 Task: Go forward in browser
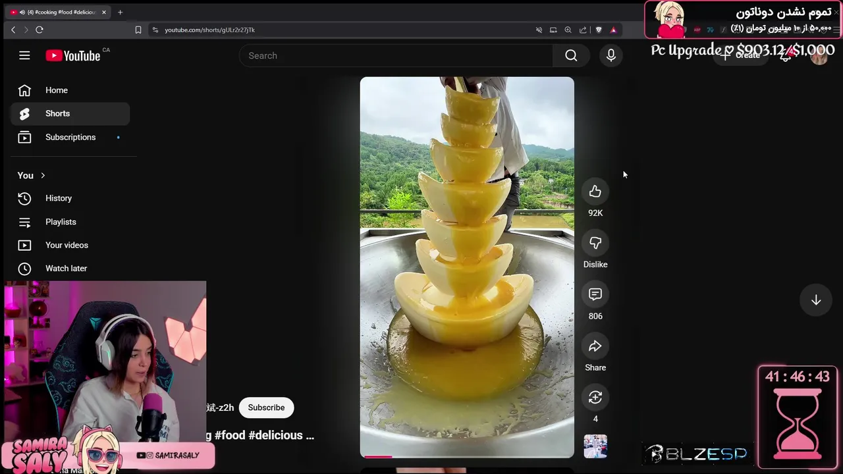point(26,30)
